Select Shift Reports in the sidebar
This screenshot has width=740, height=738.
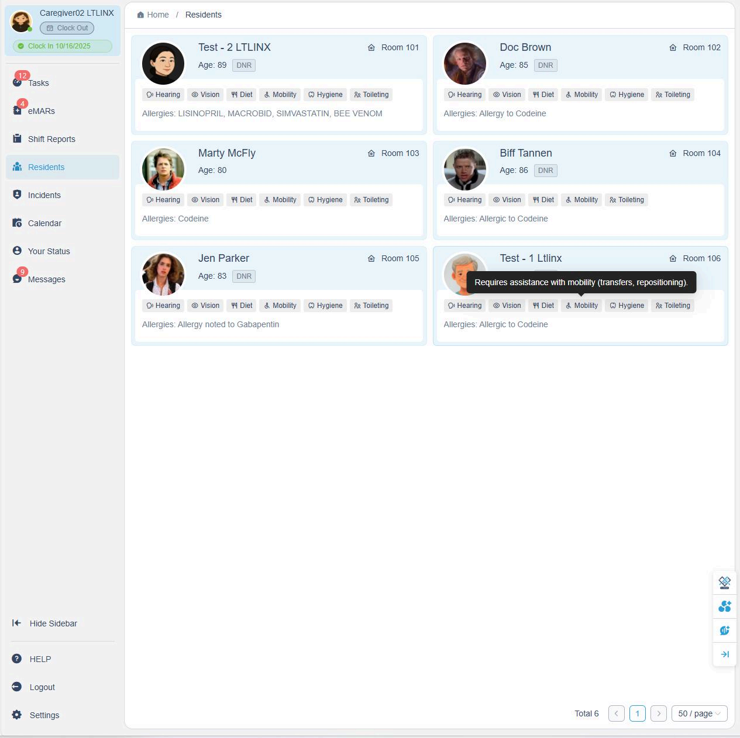[51, 139]
